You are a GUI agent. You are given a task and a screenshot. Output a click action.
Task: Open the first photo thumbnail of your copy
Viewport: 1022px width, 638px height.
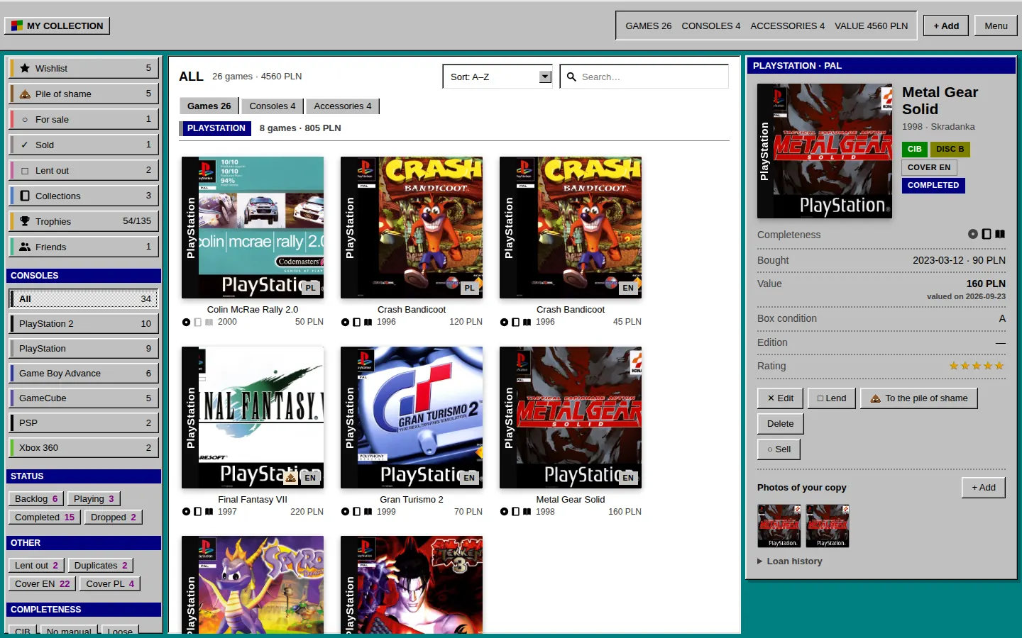click(x=779, y=526)
